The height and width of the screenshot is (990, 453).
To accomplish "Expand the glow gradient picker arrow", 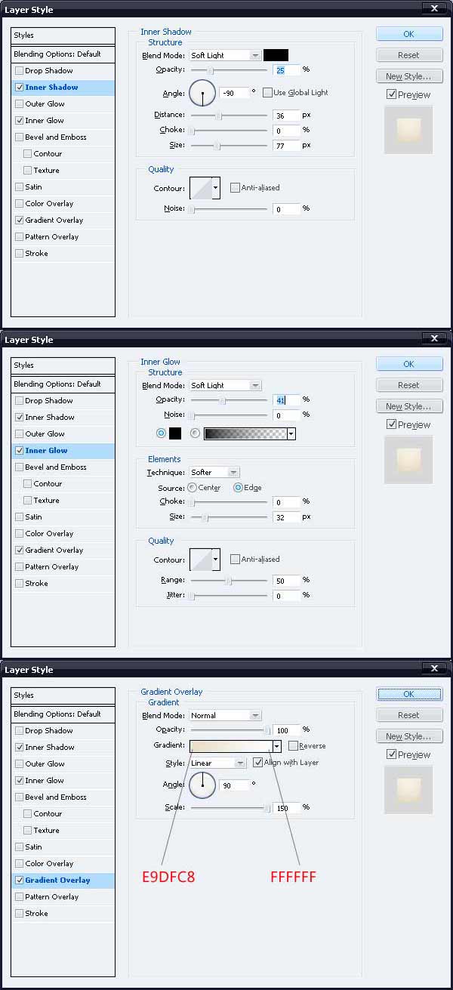I will [x=291, y=434].
